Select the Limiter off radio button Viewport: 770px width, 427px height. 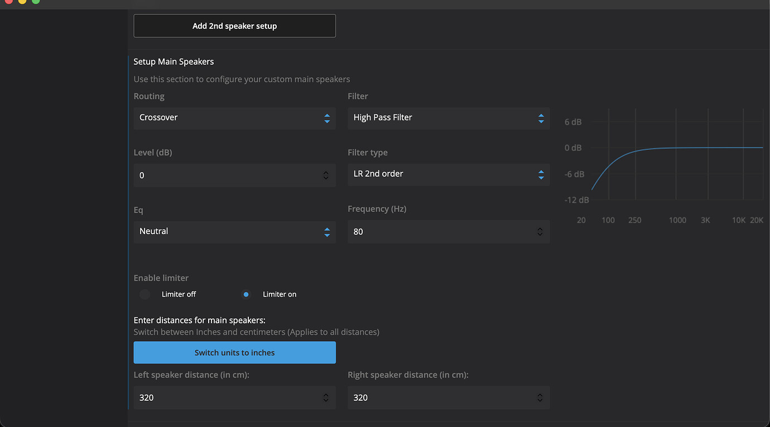click(145, 294)
